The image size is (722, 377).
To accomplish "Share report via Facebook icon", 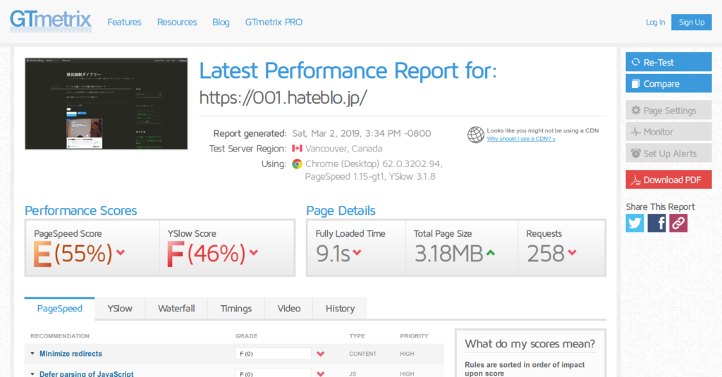I will pyautogui.click(x=656, y=223).
